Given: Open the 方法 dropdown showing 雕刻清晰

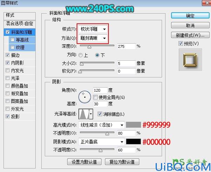Looking at the screenshot, I should click(93, 38).
